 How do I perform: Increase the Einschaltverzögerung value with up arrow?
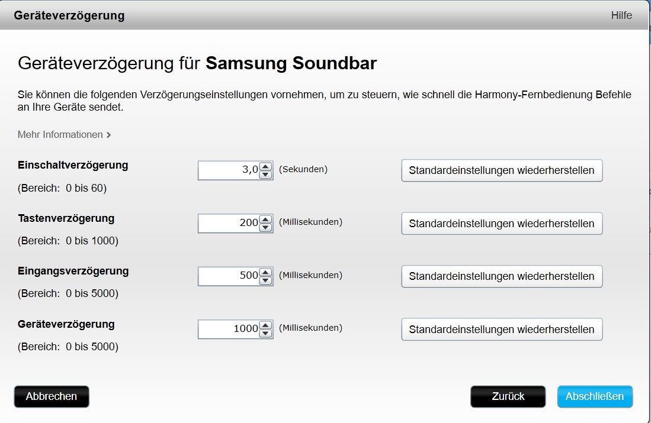[266, 167]
